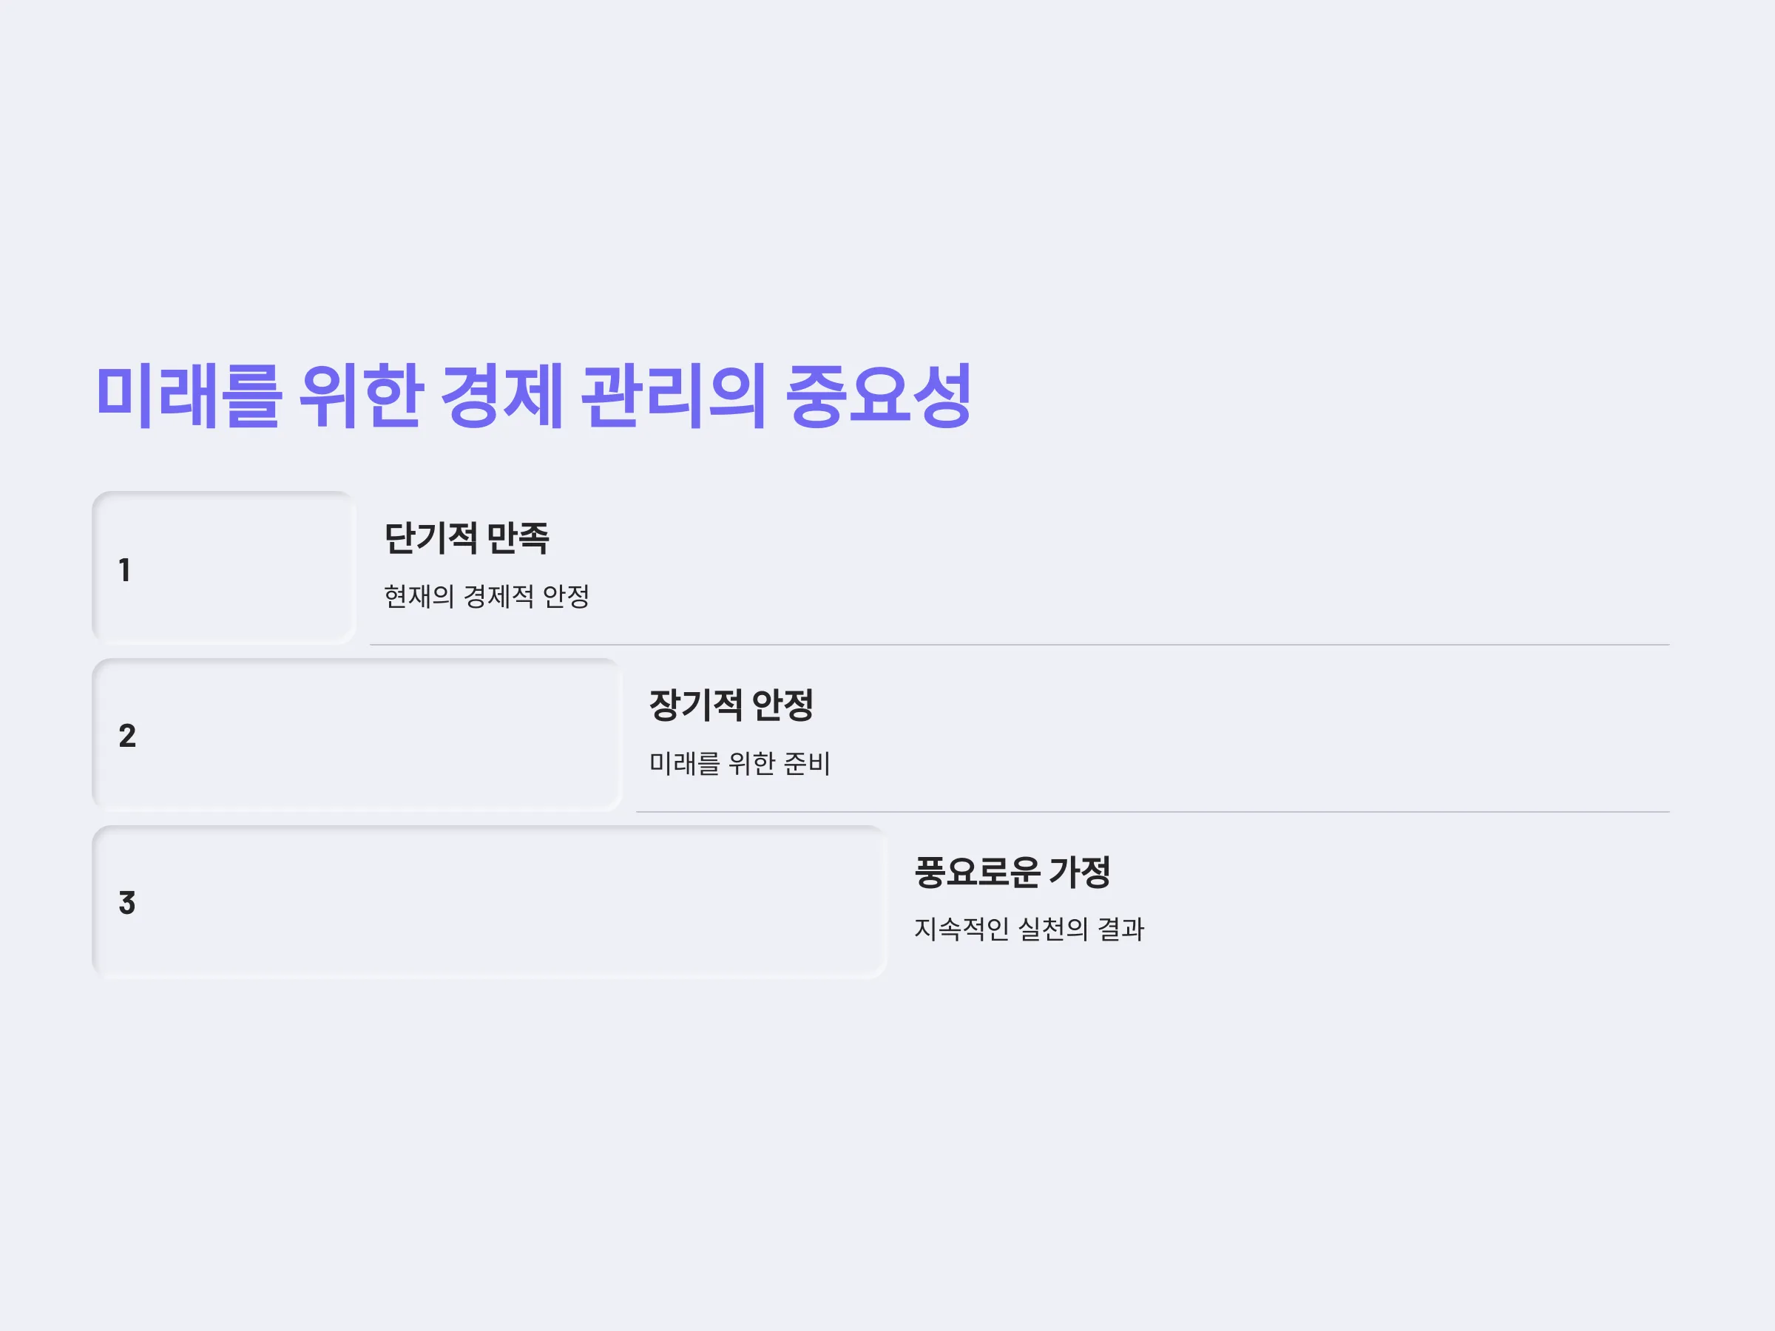The image size is (1775, 1331).
Task: Select the numbered box 1
Action: coord(223,568)
